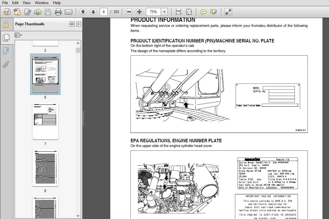The width and height of the screenshot is (329, 219).
Task: Click the Fit Full Page icon
Action: (189, 12)
